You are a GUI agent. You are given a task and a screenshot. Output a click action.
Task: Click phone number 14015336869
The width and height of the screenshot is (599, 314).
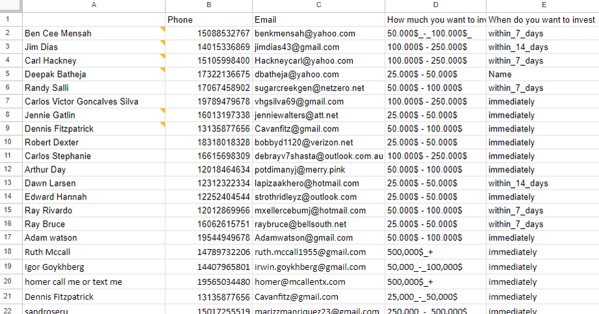tap(208, 47)
